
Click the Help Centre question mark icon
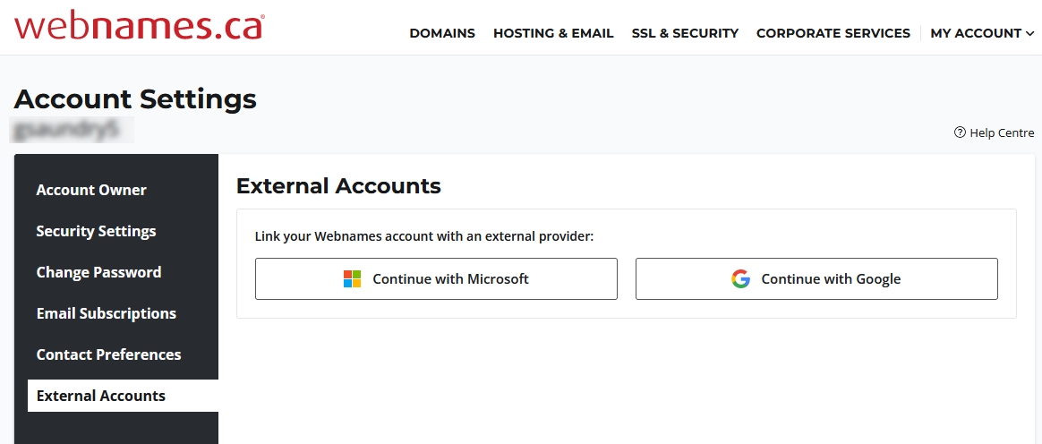(960, 132)
